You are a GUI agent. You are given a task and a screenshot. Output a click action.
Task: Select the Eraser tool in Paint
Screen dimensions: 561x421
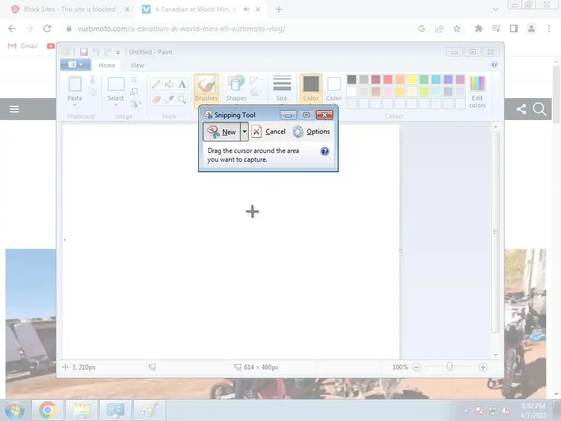tap(156, 99)
